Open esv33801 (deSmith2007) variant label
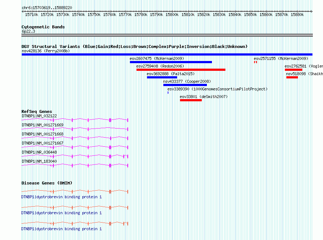 [x=204, y=97]
